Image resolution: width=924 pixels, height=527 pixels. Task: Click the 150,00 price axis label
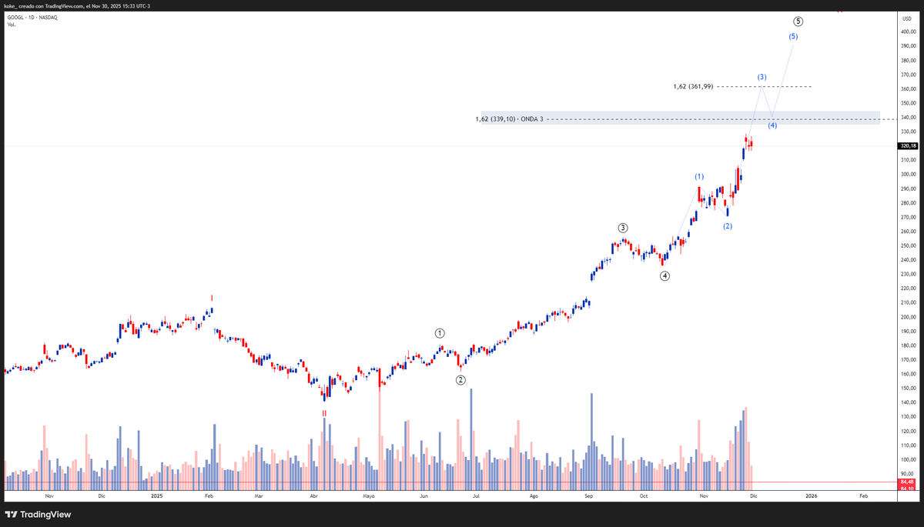pyautogui.click(x=908, y=389)
